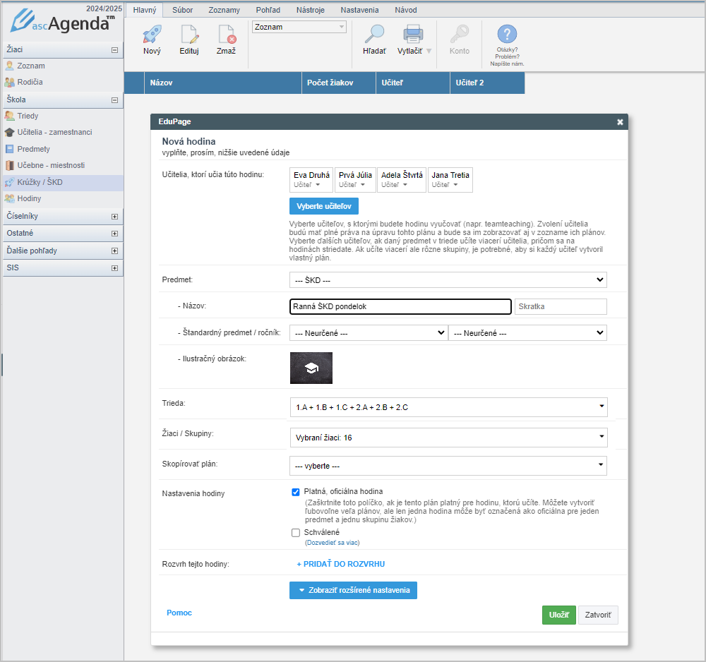Click the Edituj document icon
The image size is (706, 662).
189,34
